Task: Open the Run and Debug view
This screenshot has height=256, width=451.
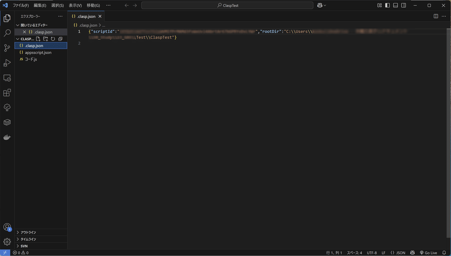Action: point(7,63)
